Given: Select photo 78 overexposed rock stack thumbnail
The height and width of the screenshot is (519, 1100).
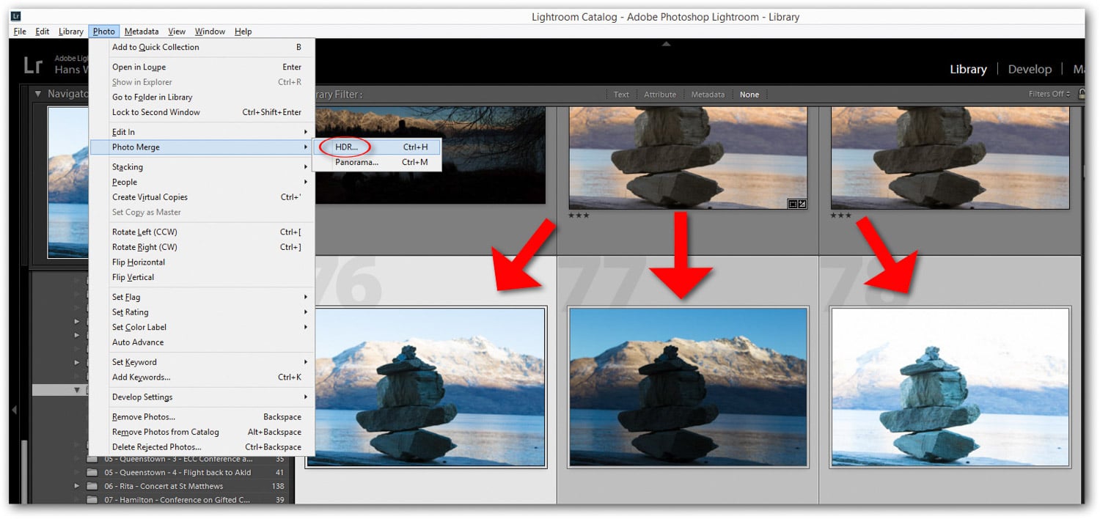Looking at the screenshot, I should 950,387.
